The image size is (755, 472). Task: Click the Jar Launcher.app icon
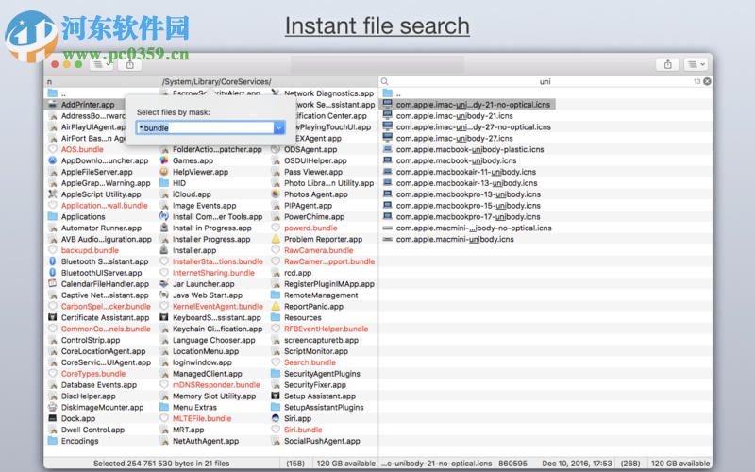click(164, 284)
